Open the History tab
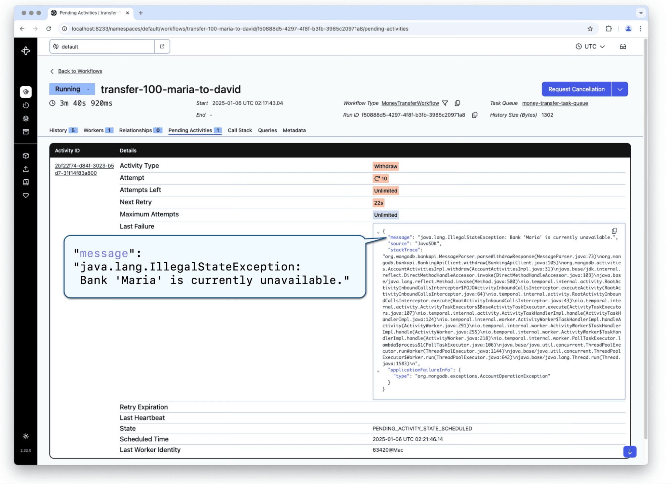This screenshot has width=672, height=484. tap(63, 130)
